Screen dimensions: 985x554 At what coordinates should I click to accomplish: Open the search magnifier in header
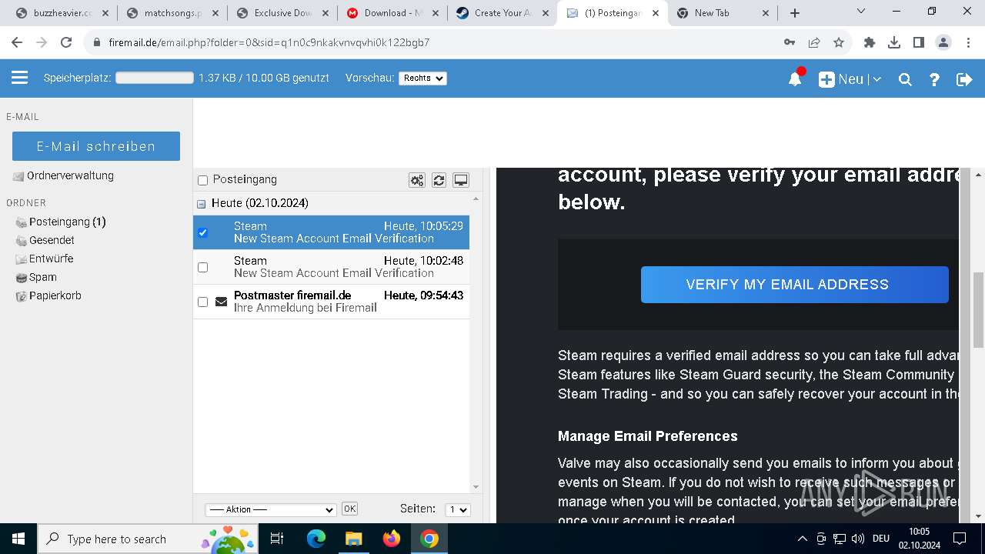tap(905, 79)
